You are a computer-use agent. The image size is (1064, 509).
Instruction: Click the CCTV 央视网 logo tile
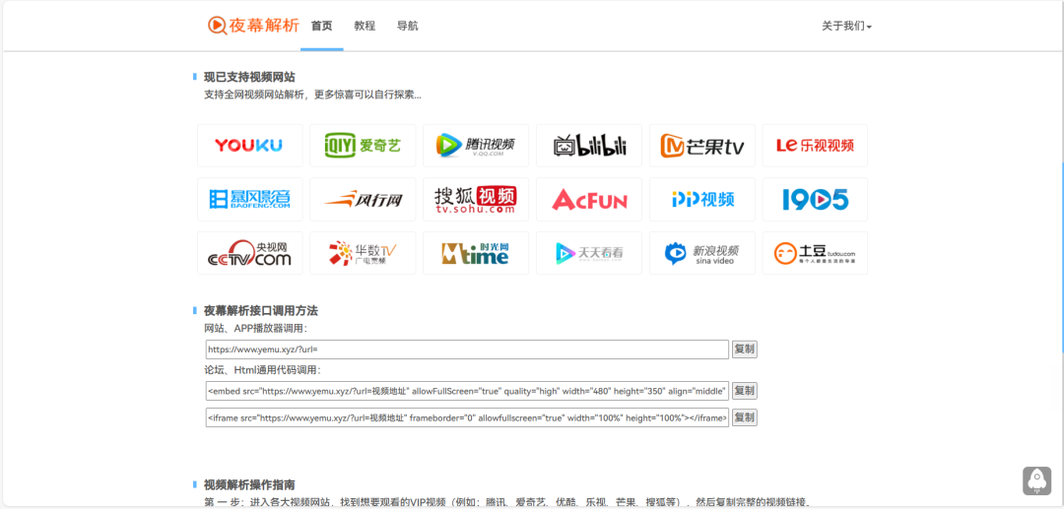[249, 253]
